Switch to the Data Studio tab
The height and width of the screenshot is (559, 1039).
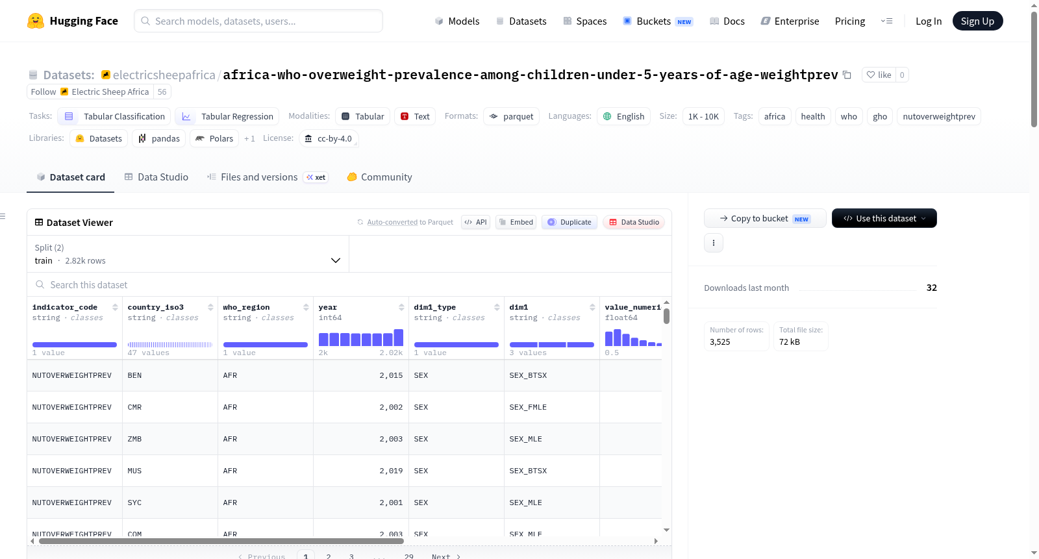(156, 177)
